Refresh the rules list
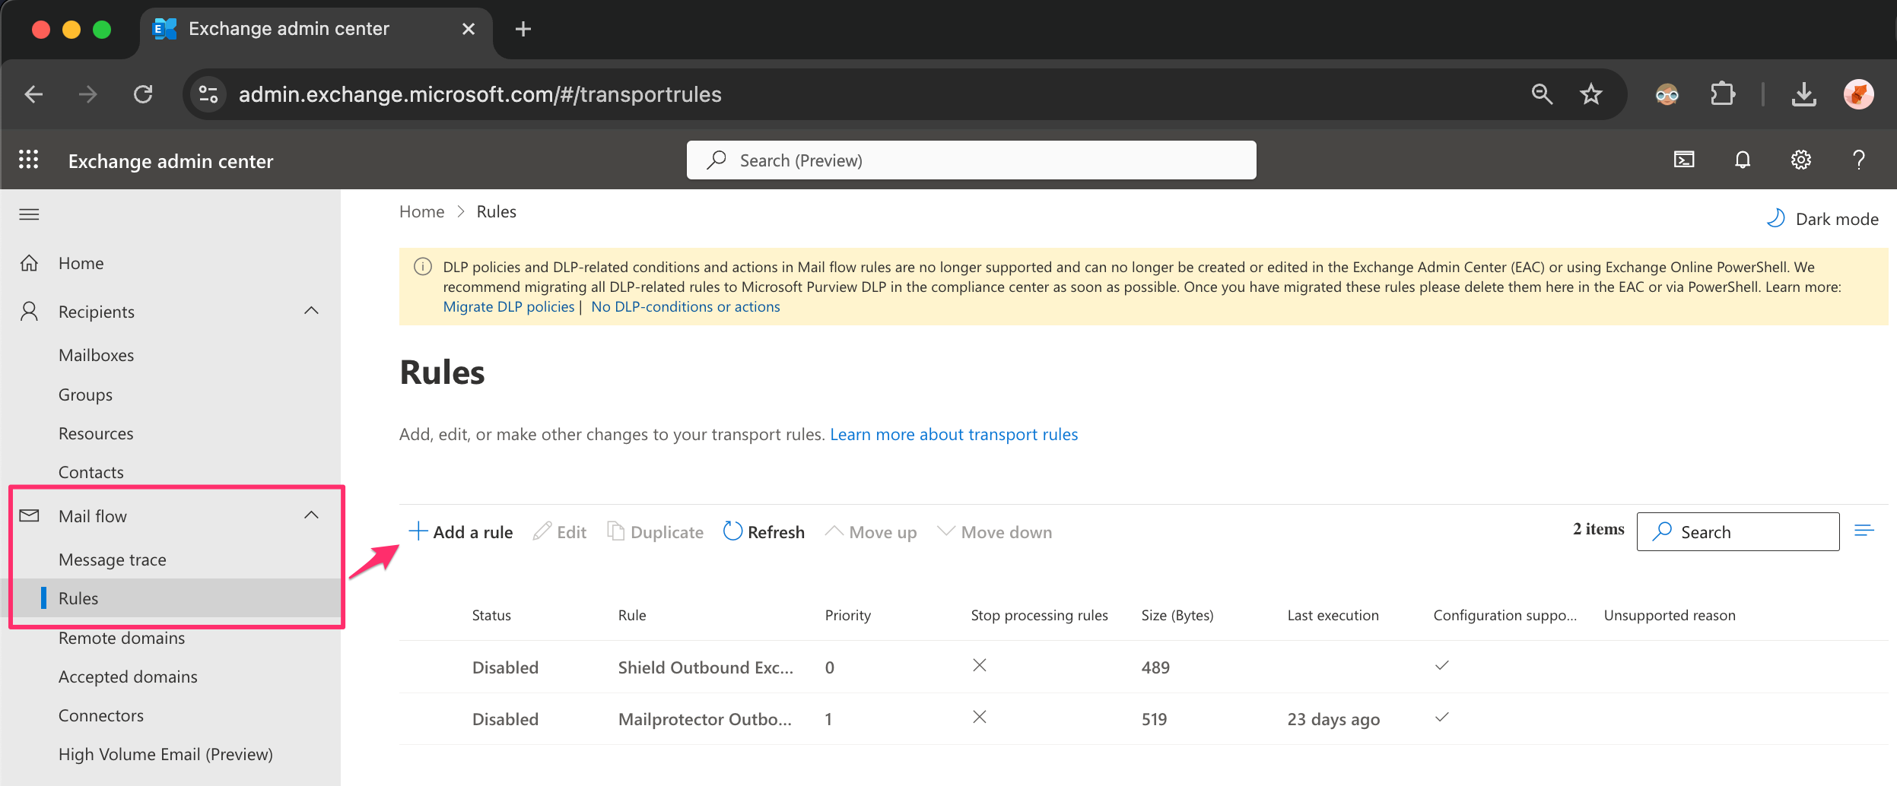 pyautogui.click(x=764, y=532)
